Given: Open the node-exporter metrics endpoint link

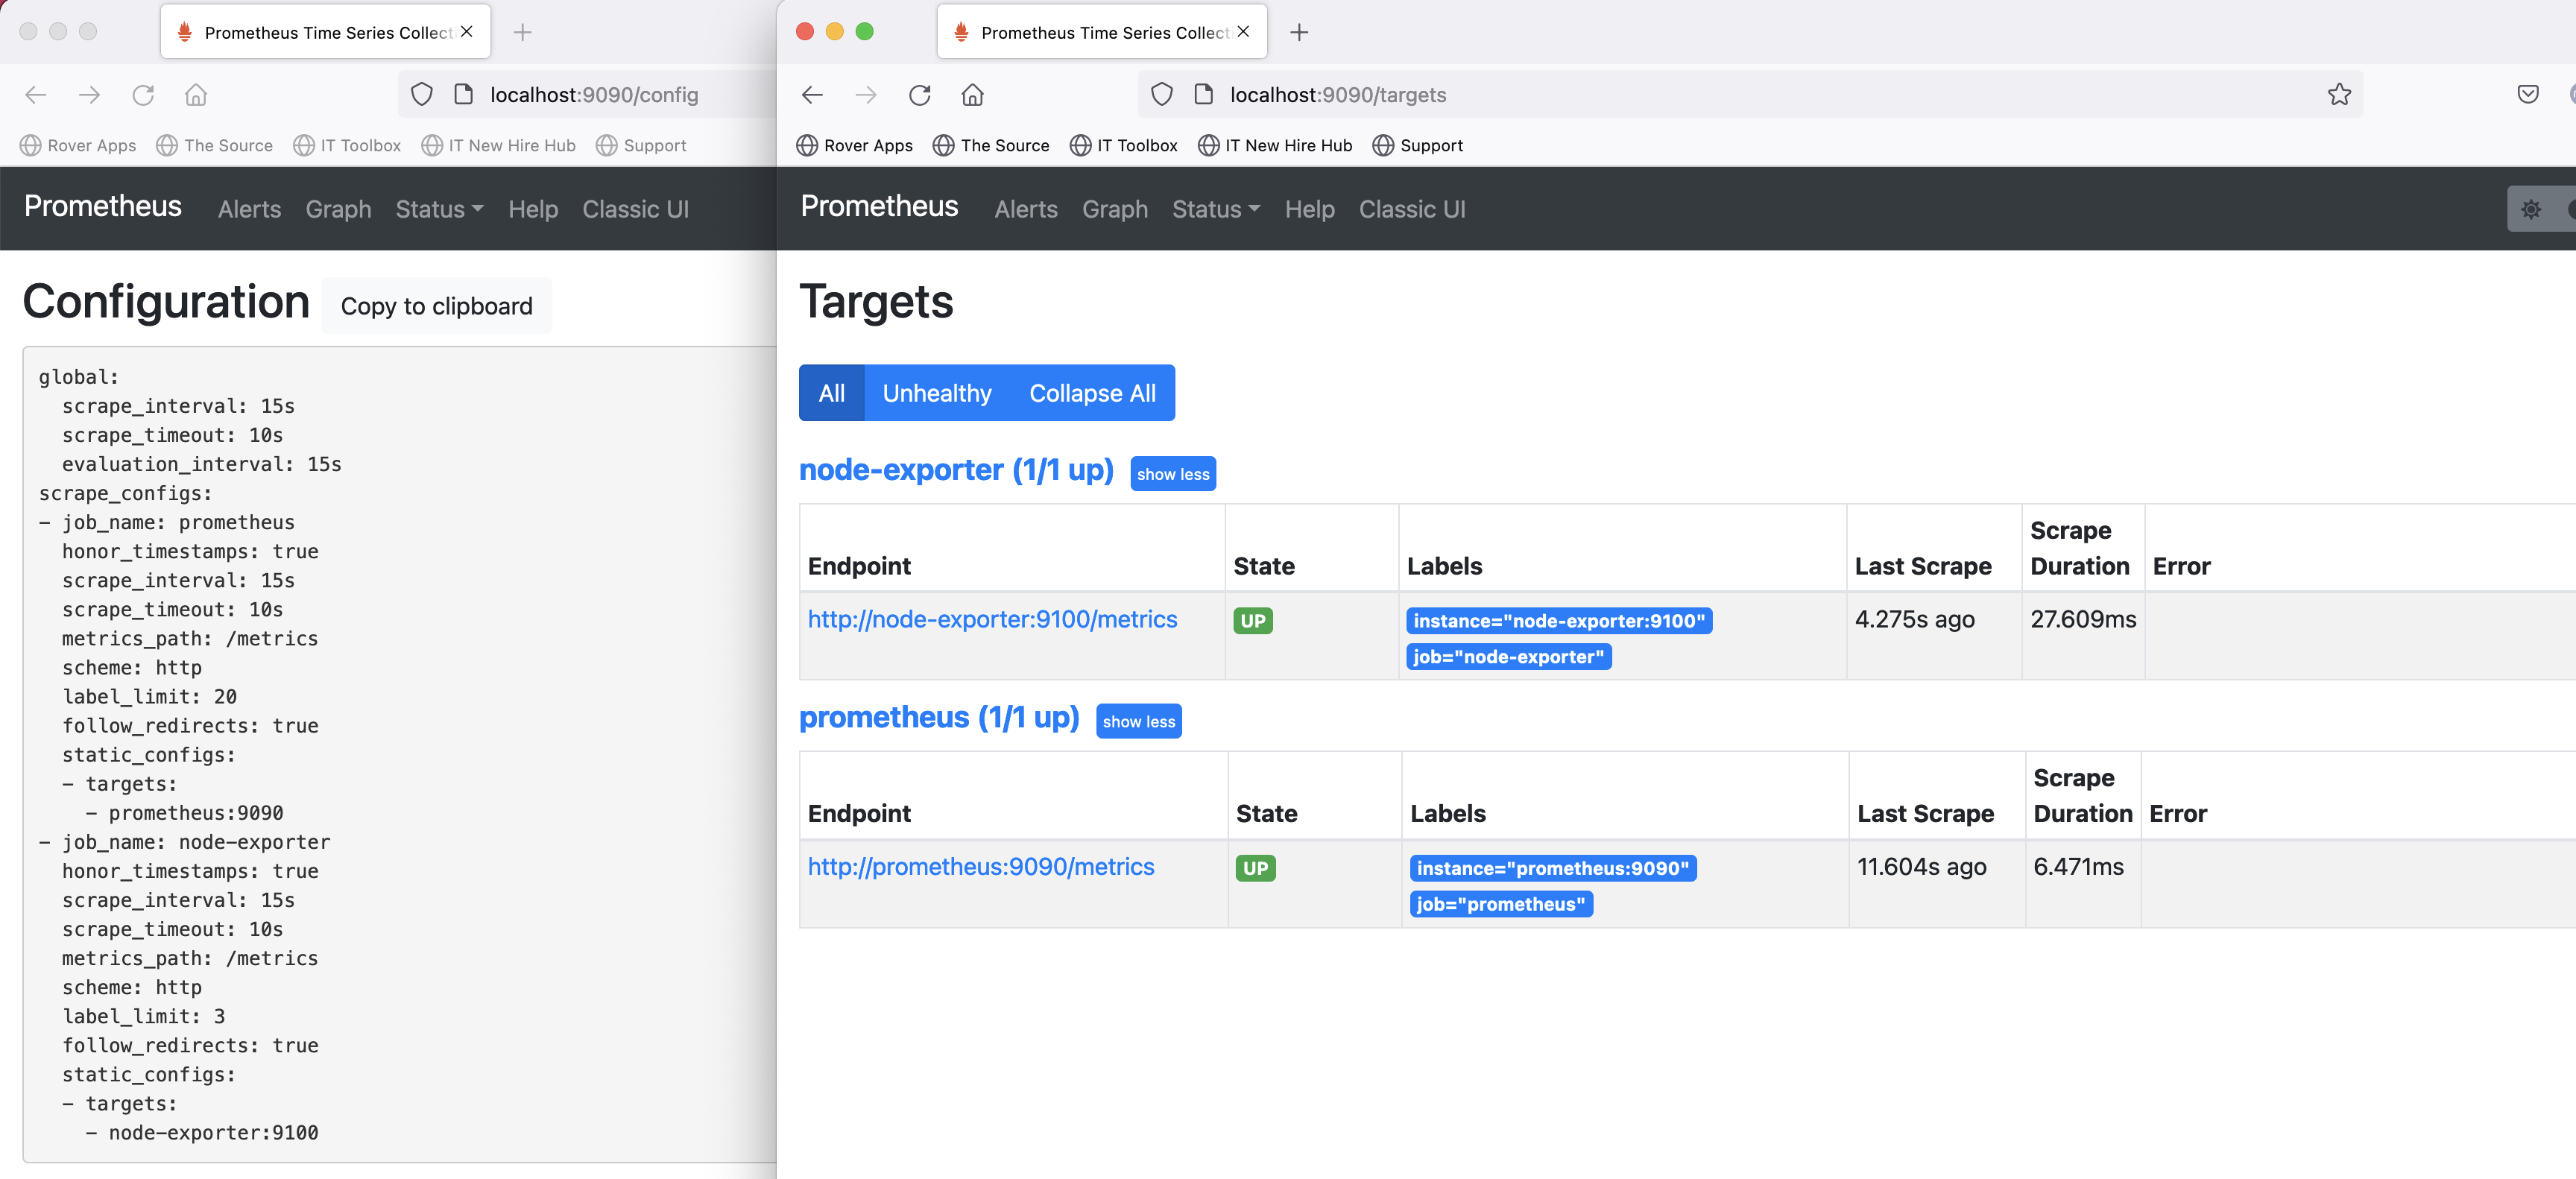Looking at the screenshot, I should point(991,620).
